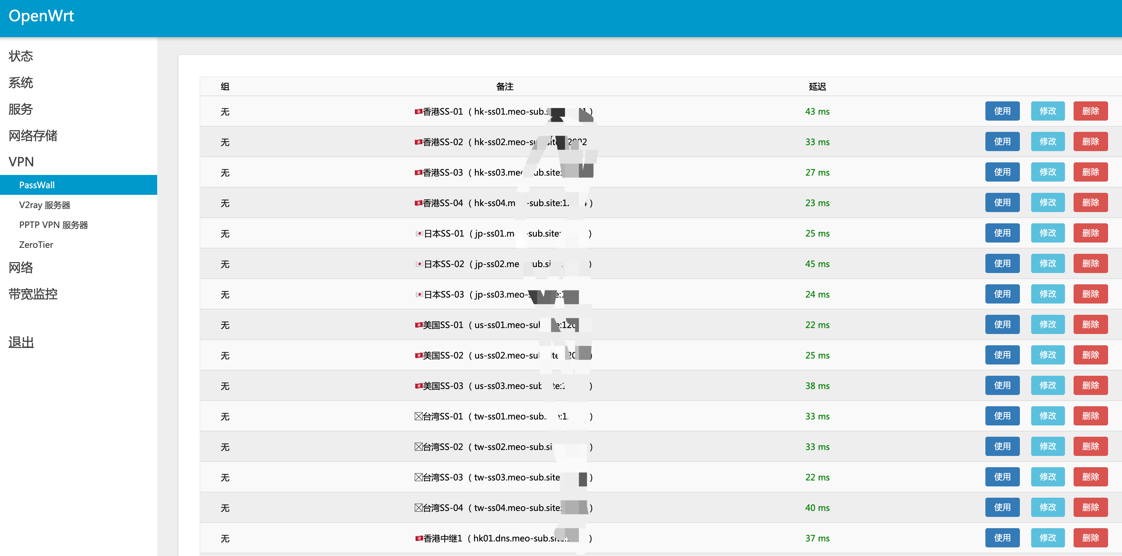Expand the 服务 sidebar menu
Image resolution: width=1122 pixels, height=556 pixels.
click(21, 109)
